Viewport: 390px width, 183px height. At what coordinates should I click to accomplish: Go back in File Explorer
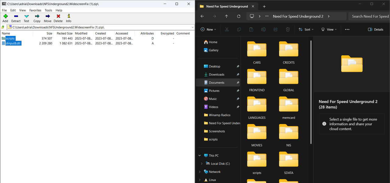[x=202, y=16]
